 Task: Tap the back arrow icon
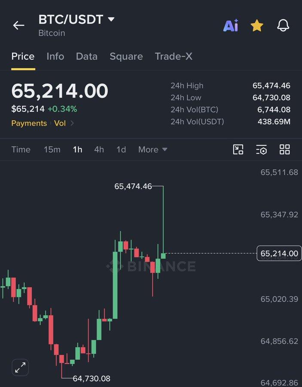pos(19,25)
